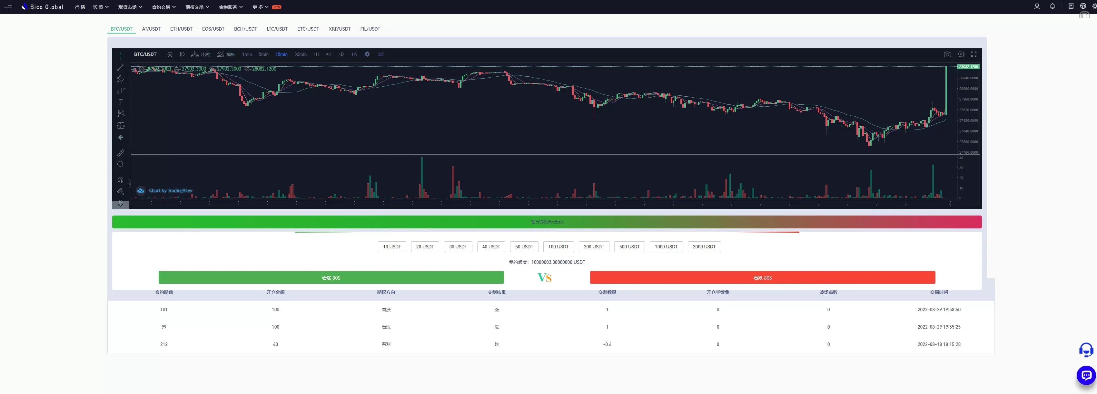Expand the 金融服务 dropdown menu
Screen dimensions: 1097x394
point(230,7)
